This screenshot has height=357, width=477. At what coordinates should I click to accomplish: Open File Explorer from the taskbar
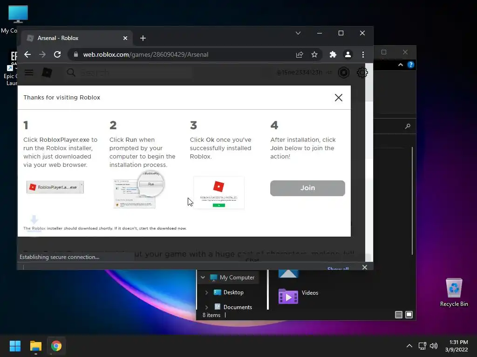pos(36,346)
